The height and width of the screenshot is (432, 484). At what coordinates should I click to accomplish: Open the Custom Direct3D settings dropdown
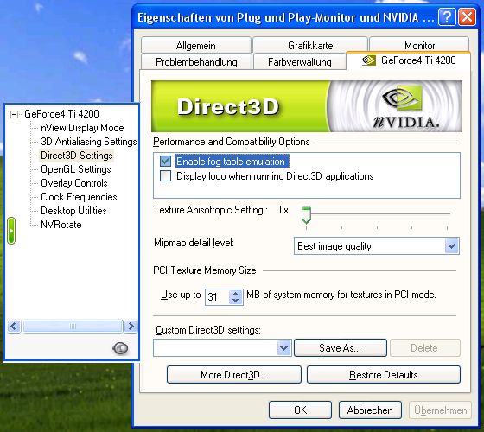click(283, 348)
